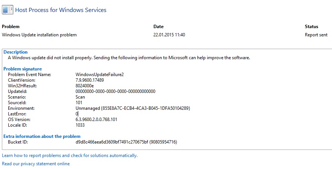The width and height of the screenshot is (332, 169).
Task: Click the Report sent status text
Action: [x=316, y=35]
